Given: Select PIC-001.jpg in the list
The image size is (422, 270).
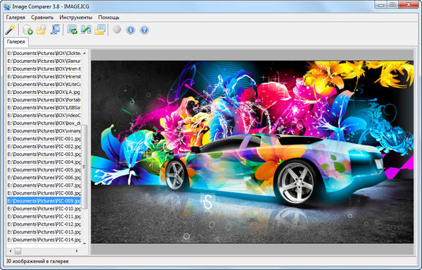Looking at the screenshot, I should tap(44, 139).
